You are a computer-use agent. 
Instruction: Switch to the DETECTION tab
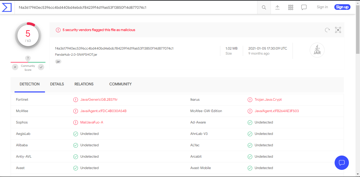30,84
